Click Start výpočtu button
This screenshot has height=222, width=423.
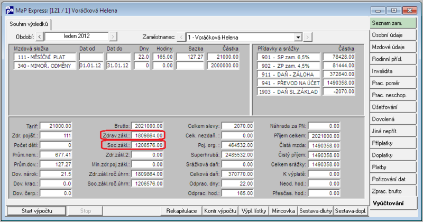36,211
